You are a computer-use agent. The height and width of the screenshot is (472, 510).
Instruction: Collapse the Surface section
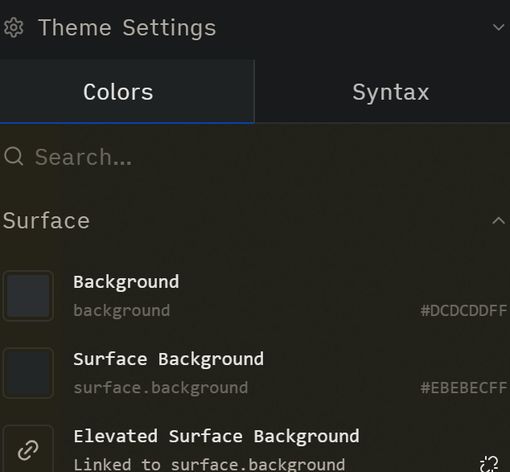pos(498,220)
